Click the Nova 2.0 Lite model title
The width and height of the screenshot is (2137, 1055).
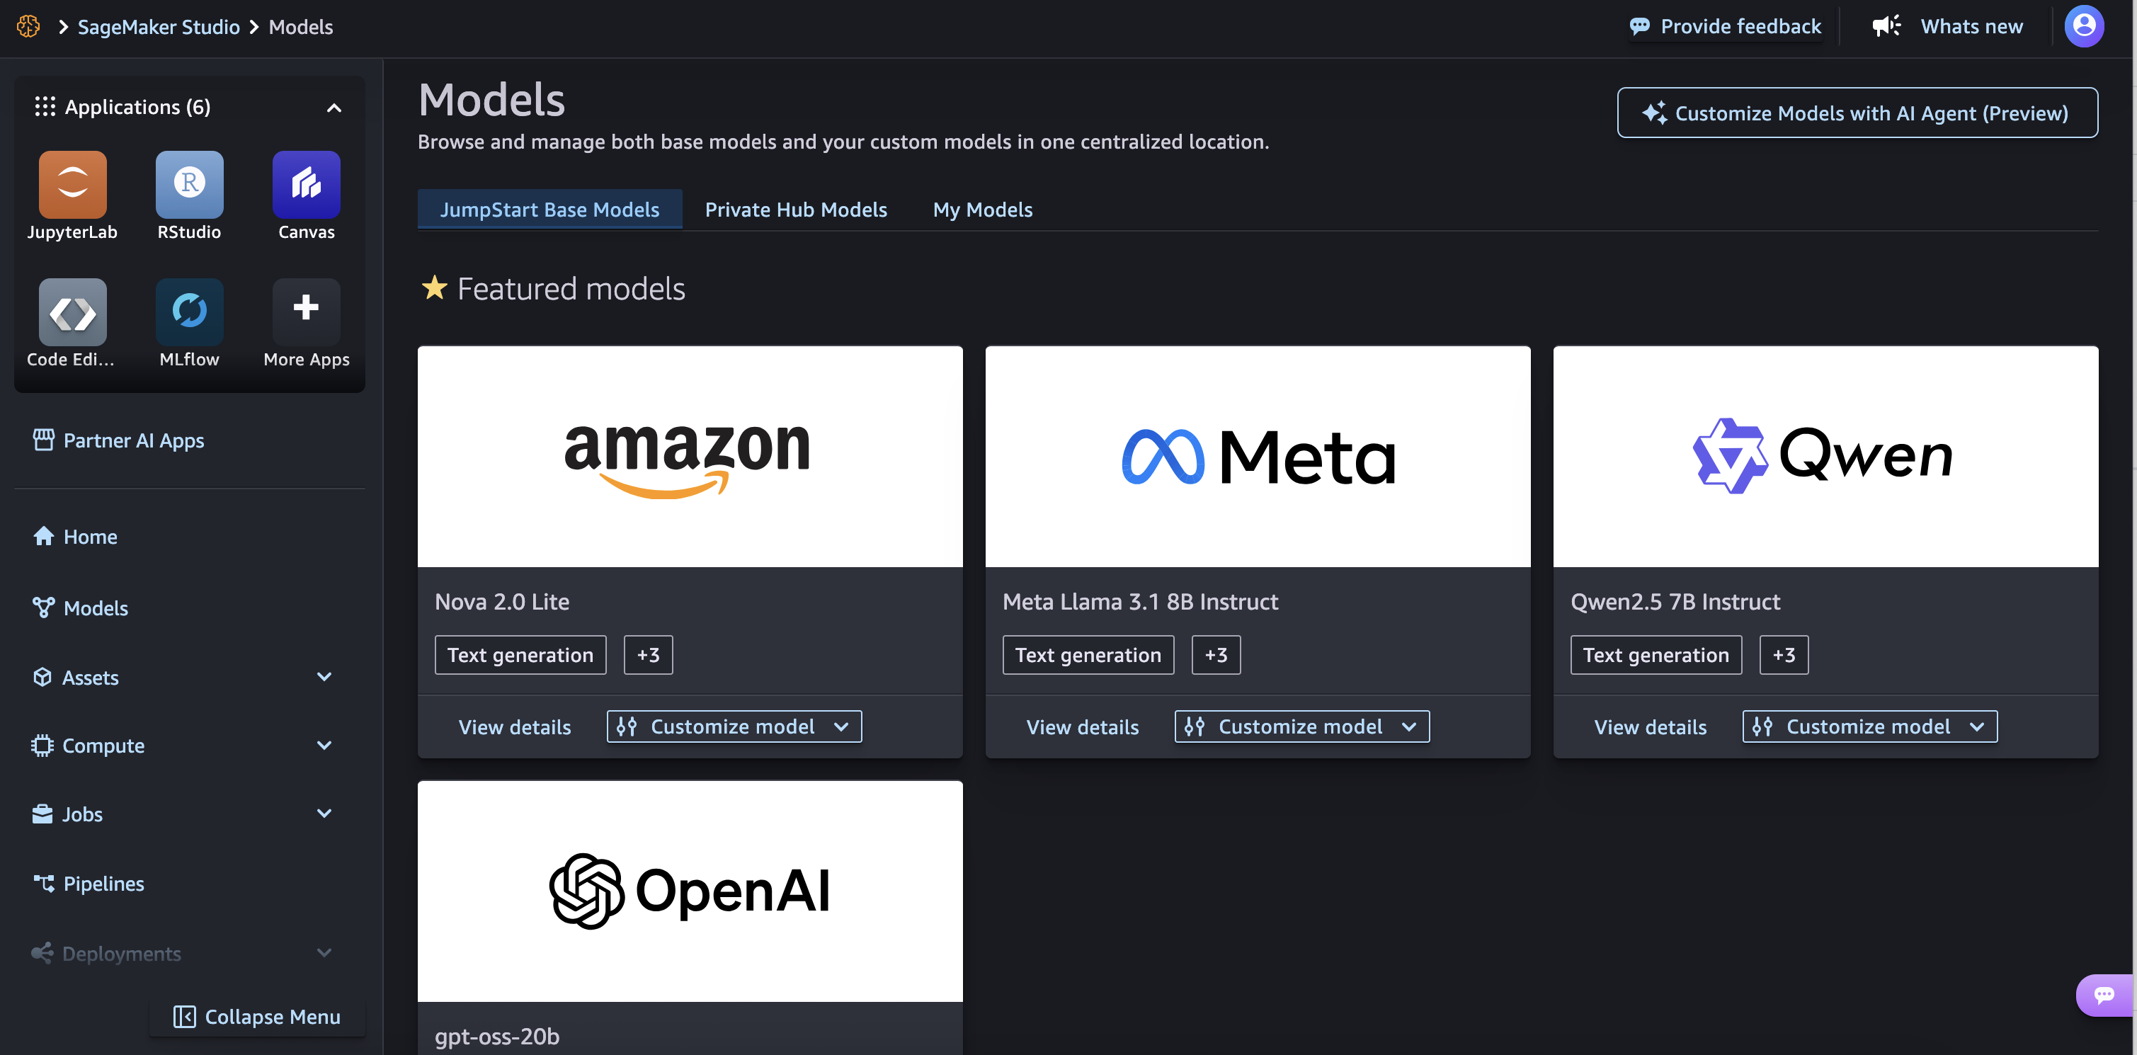(502, 601)
